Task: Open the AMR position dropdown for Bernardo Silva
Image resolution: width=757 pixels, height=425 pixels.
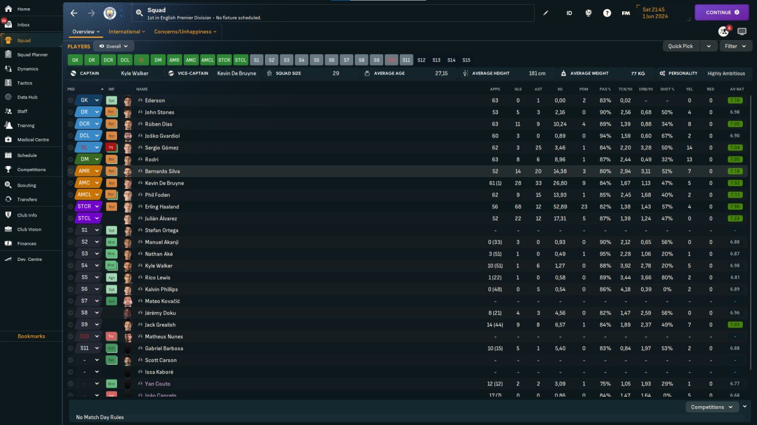Action: (x=89, y=171)
